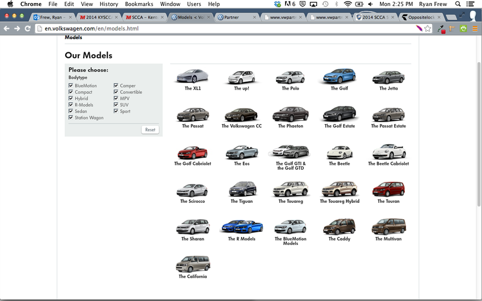
Task: Open the eyedropper extension icon
Action: point(442,29)
